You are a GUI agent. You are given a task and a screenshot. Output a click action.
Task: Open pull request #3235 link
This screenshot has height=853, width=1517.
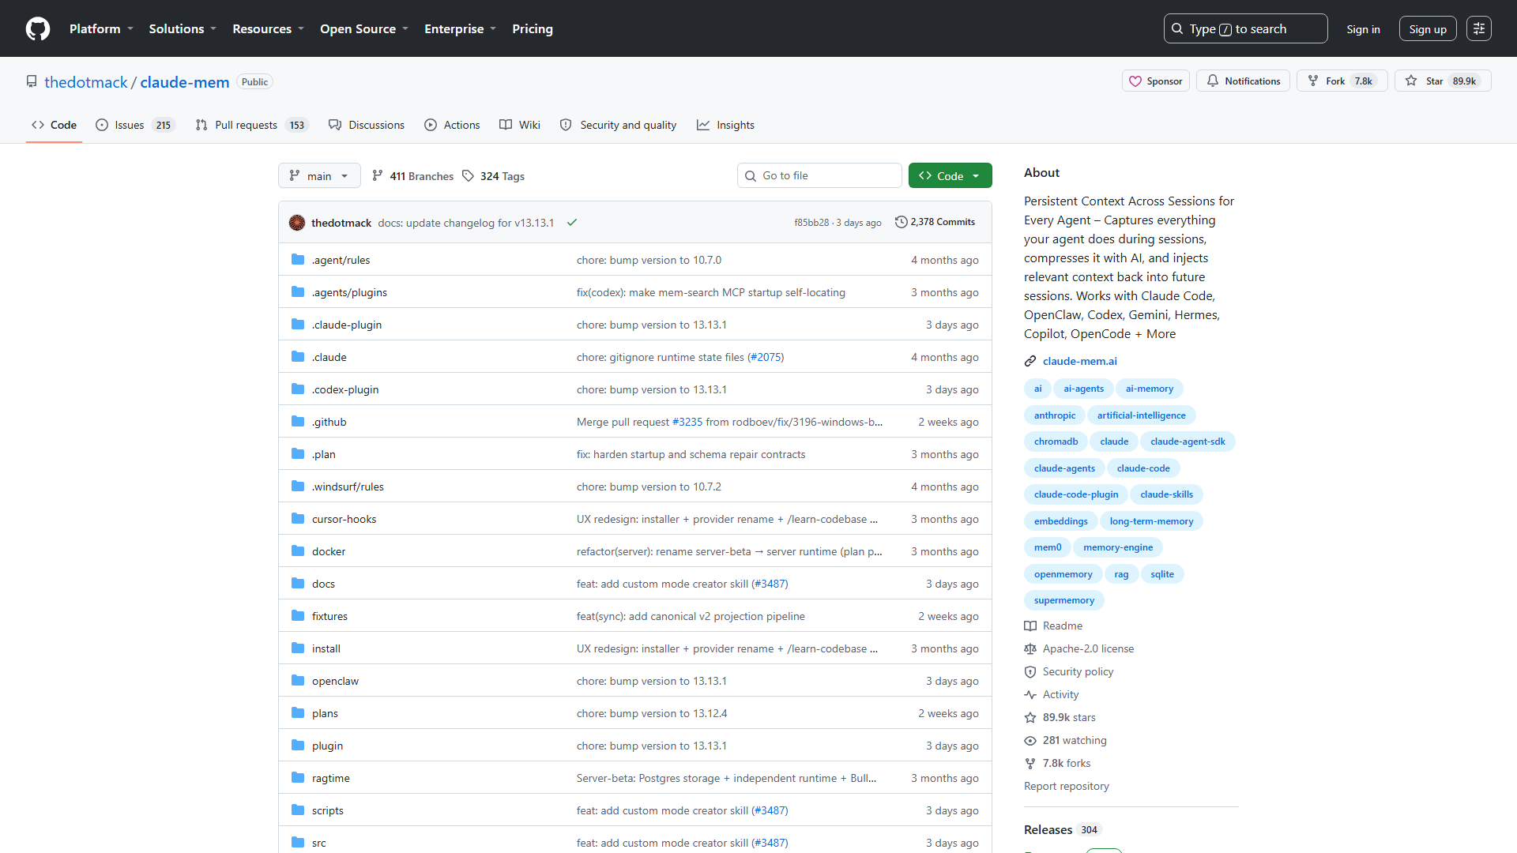[687, 422]
